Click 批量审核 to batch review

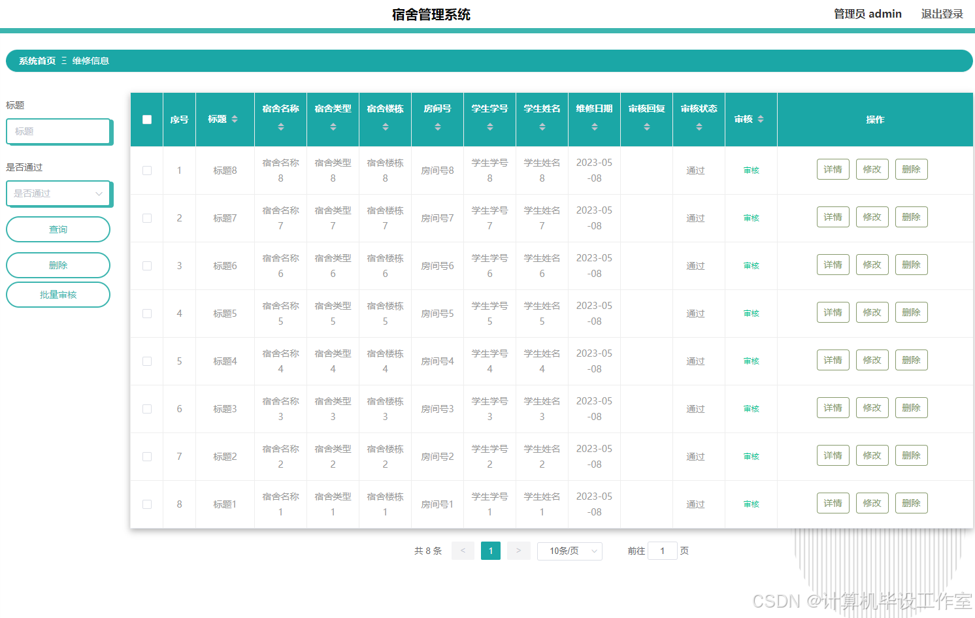(58, 295)
